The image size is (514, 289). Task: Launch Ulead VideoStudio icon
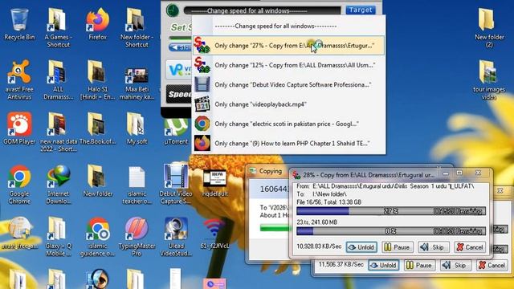pyautogui.click(x=176, y=237)
